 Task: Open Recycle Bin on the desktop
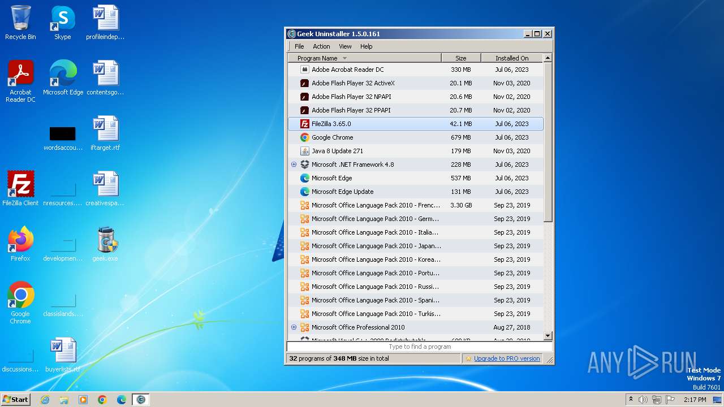pyautogui.click(x=20, y=23)
